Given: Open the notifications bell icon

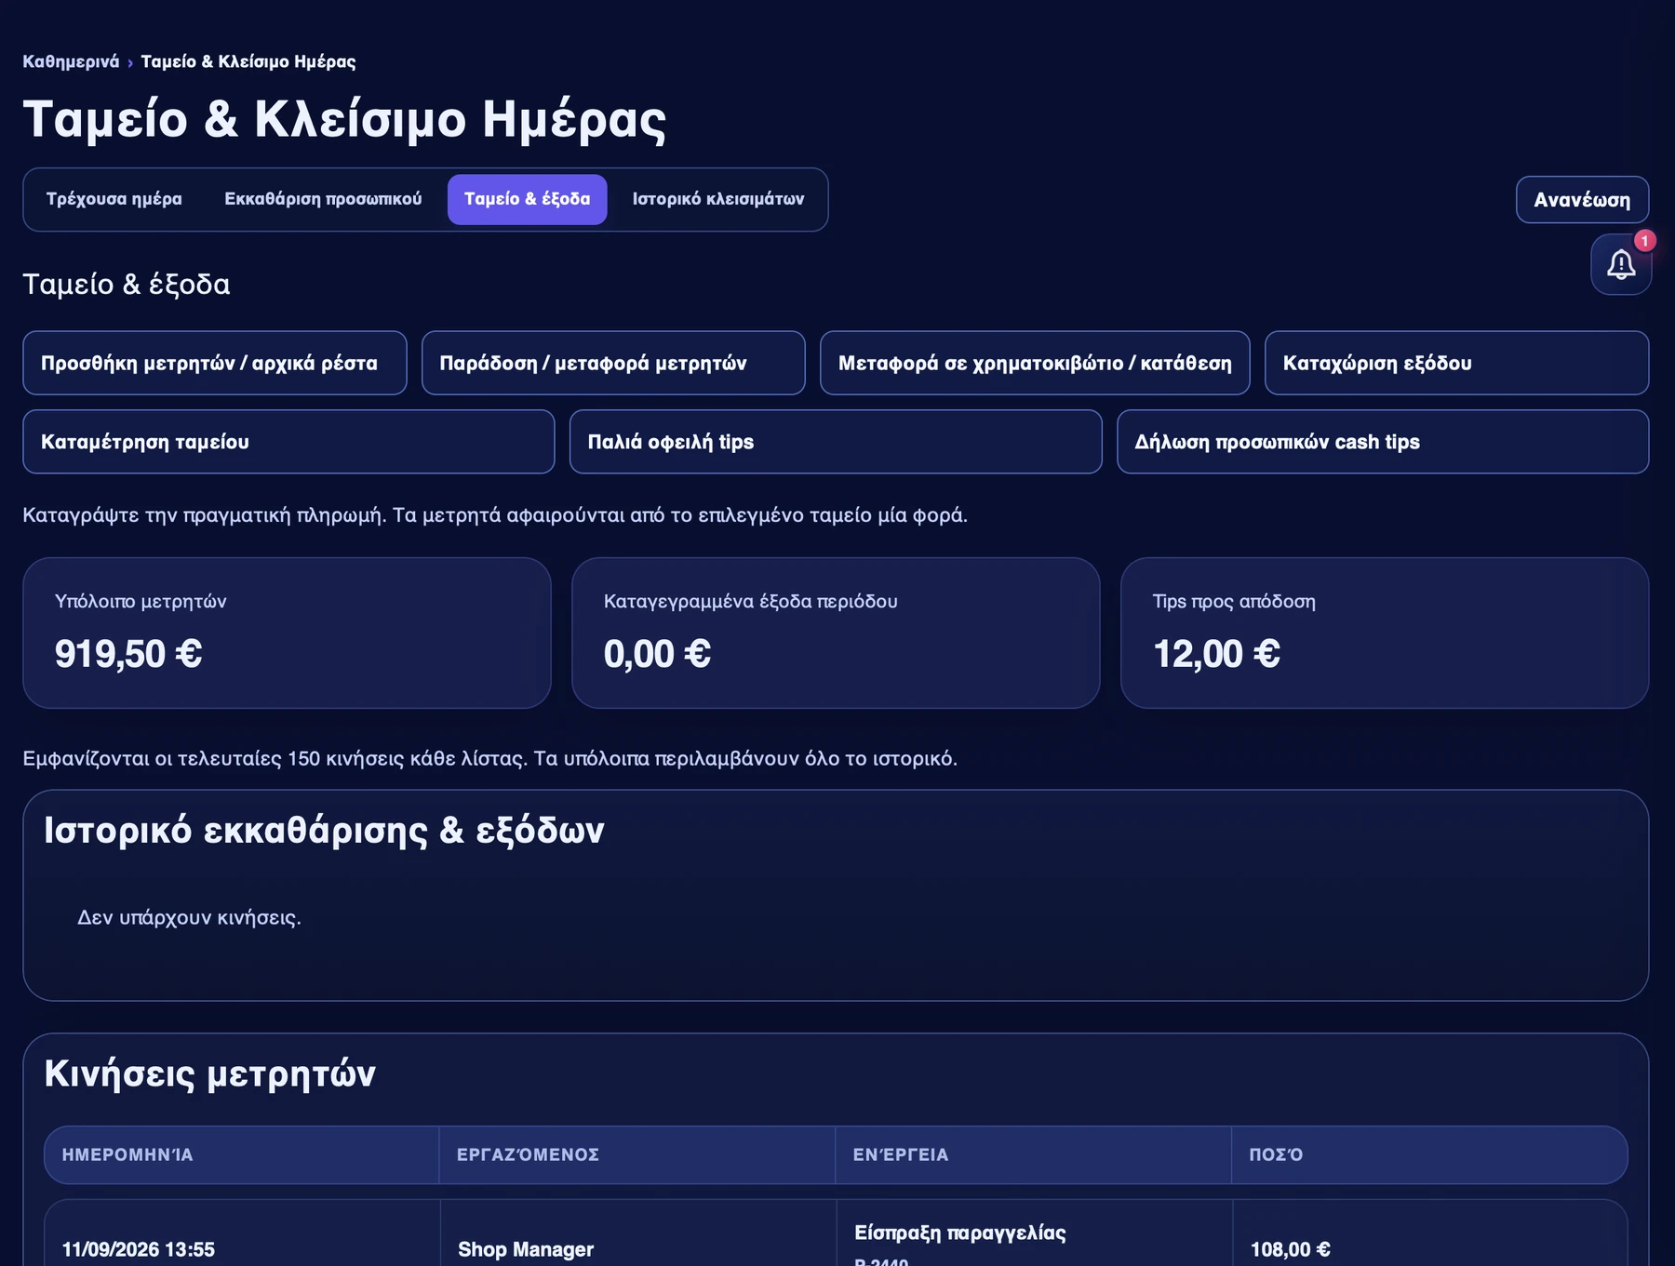Looking at the screenshot, I should 1621,265.
